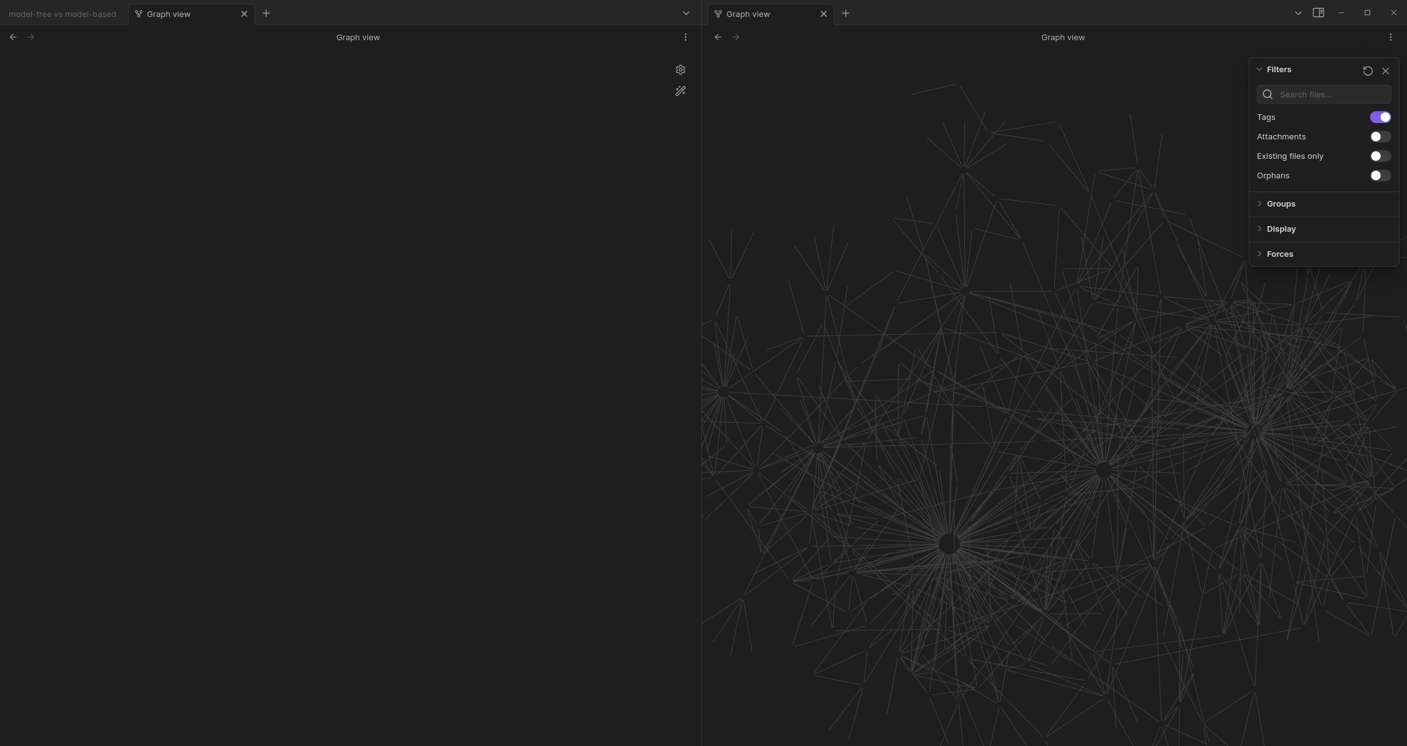Open graph settings gear in left pane
The height and width of the screenshot is (746, 1407).
(681, 70)
